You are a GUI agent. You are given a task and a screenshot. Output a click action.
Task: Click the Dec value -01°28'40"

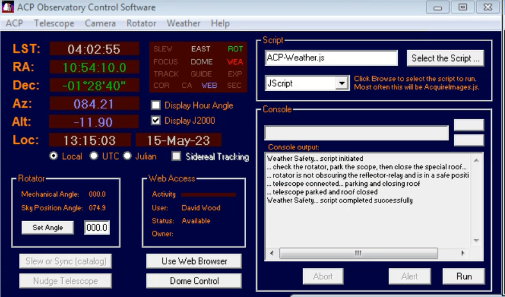94,86
